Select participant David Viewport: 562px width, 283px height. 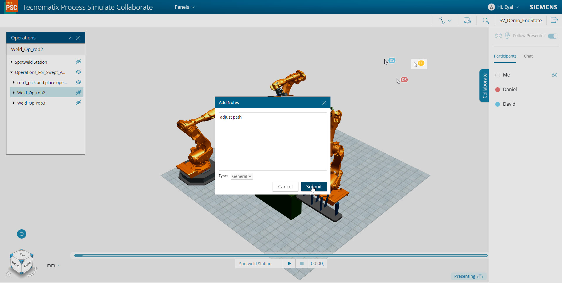(509, 104)
